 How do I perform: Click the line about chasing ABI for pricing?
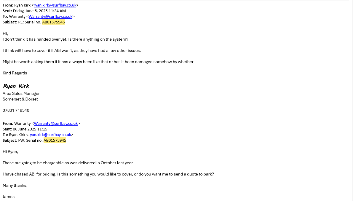point(108,174)
